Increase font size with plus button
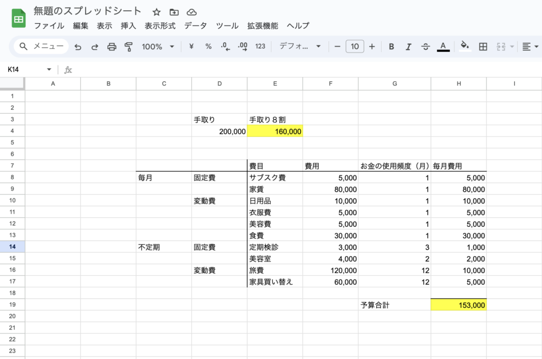 (x=372, y=47)
